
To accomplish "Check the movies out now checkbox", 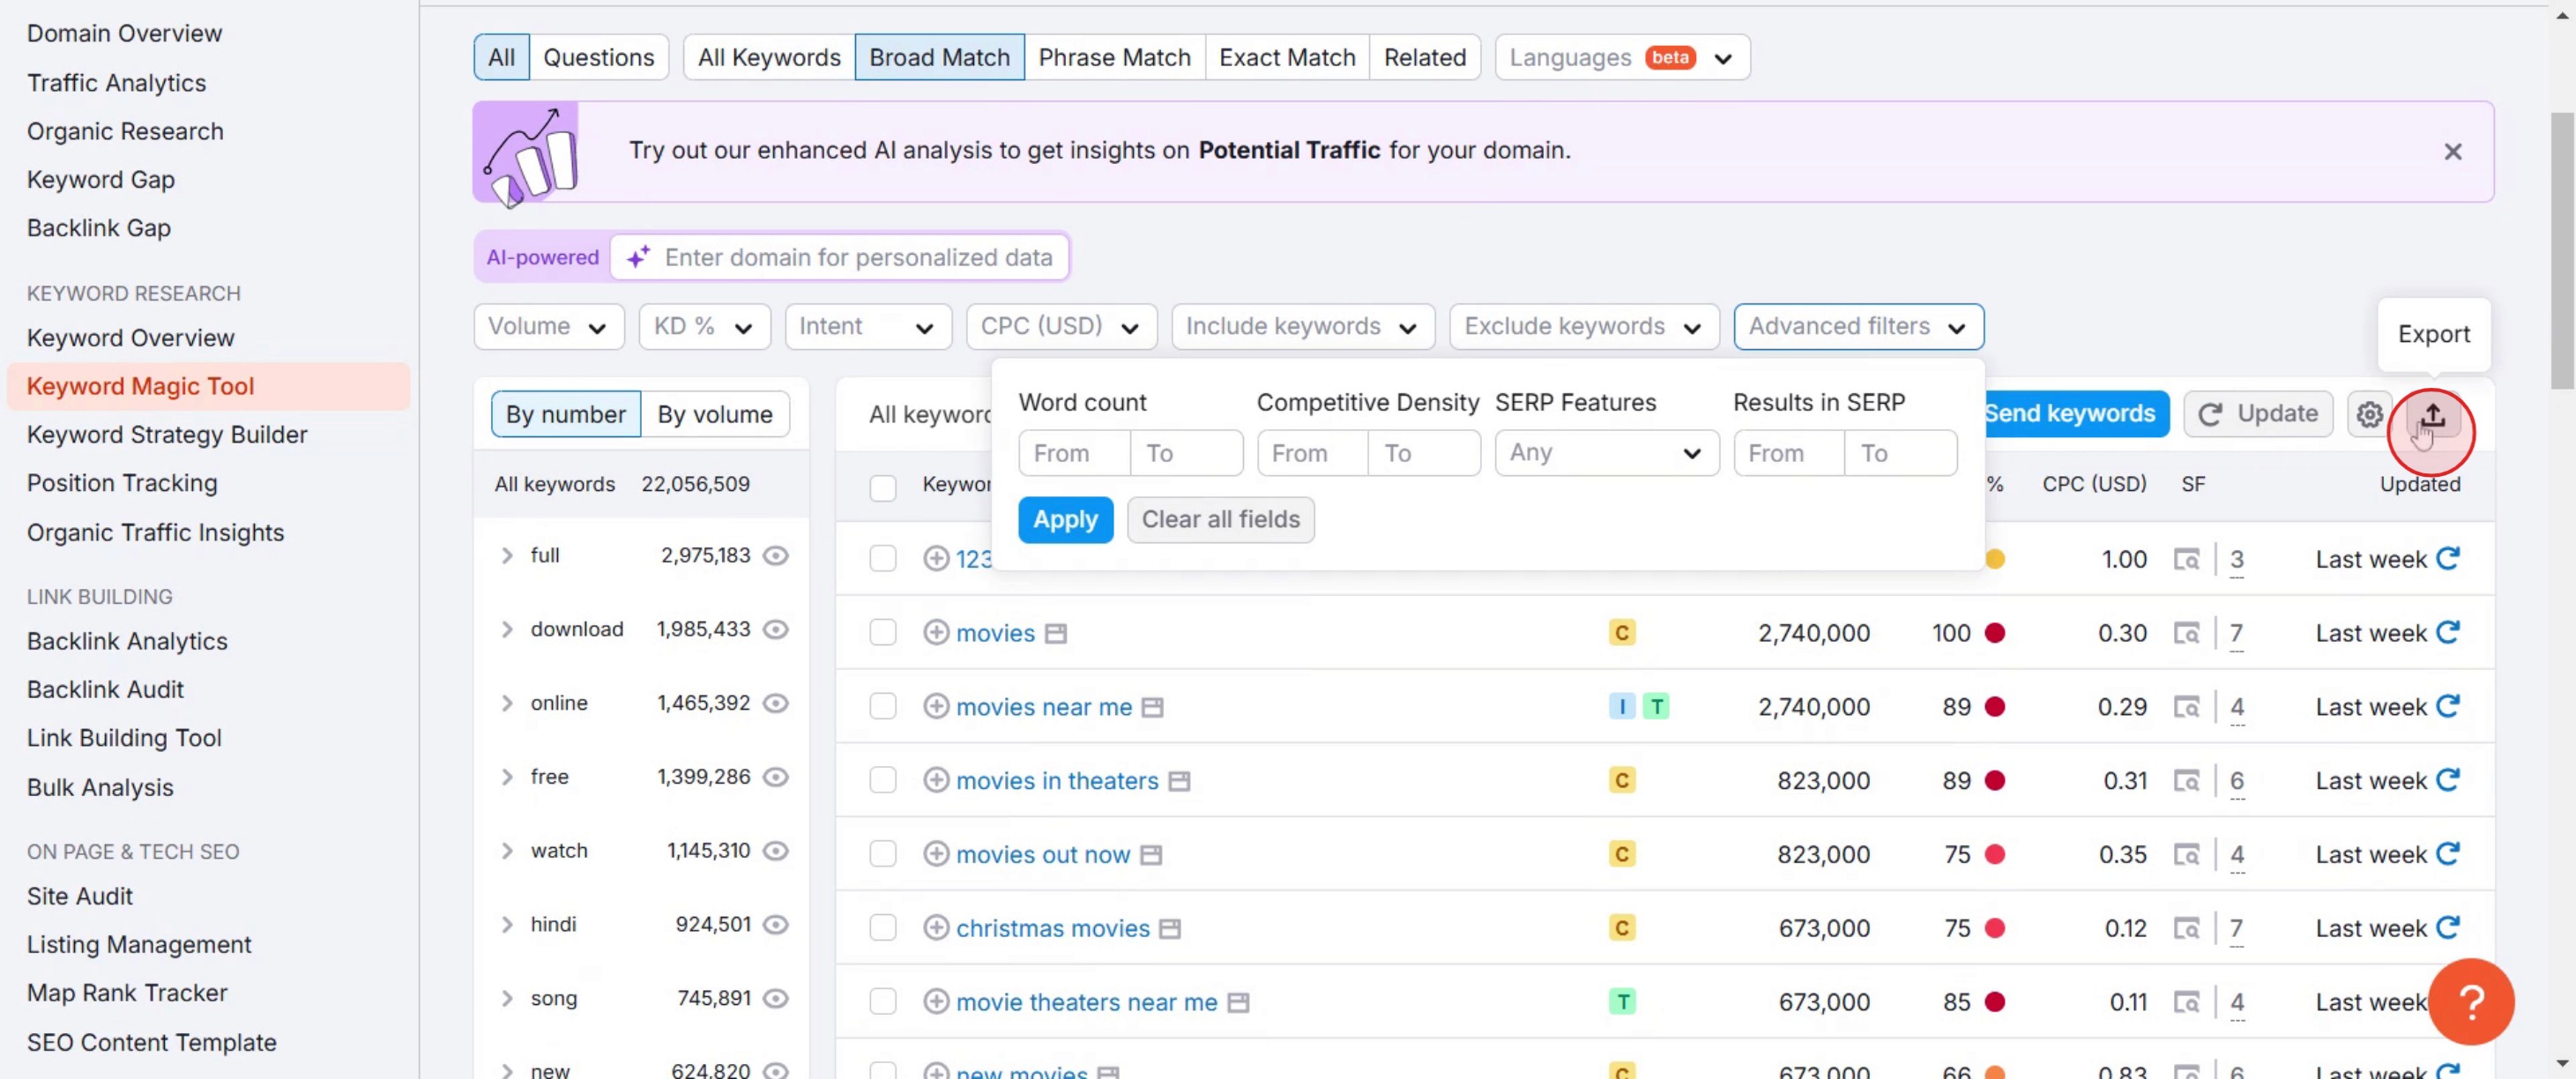I will tap(882, 855).
